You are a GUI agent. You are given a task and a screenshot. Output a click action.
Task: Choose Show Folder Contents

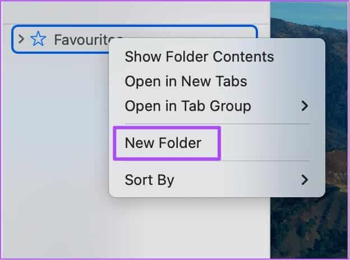(x=199, y=57)
